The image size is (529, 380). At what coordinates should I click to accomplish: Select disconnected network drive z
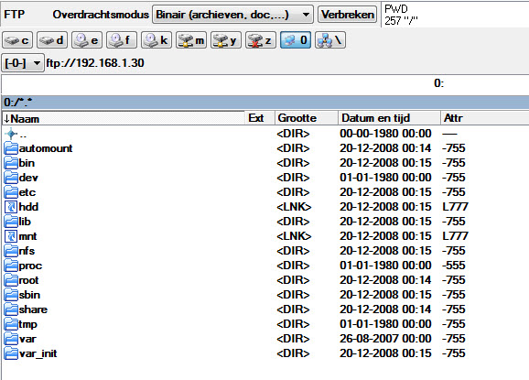(261, 40)
